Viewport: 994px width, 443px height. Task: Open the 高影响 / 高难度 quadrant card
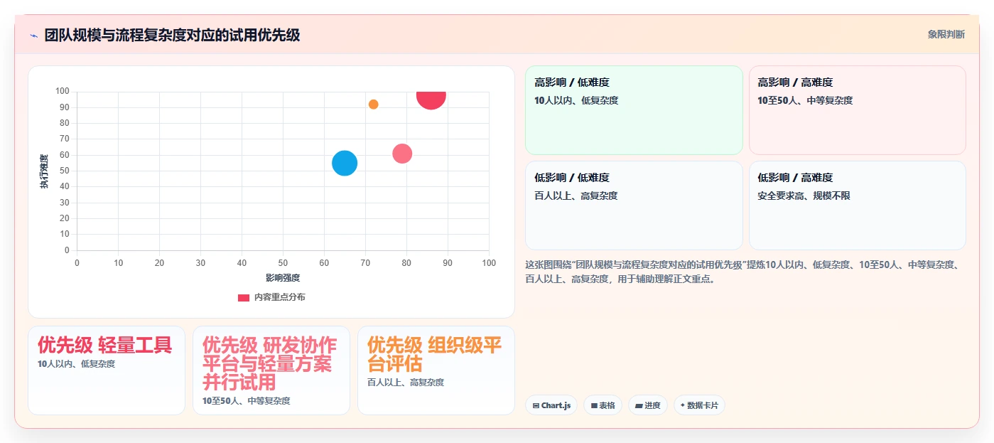pos(857,110)
